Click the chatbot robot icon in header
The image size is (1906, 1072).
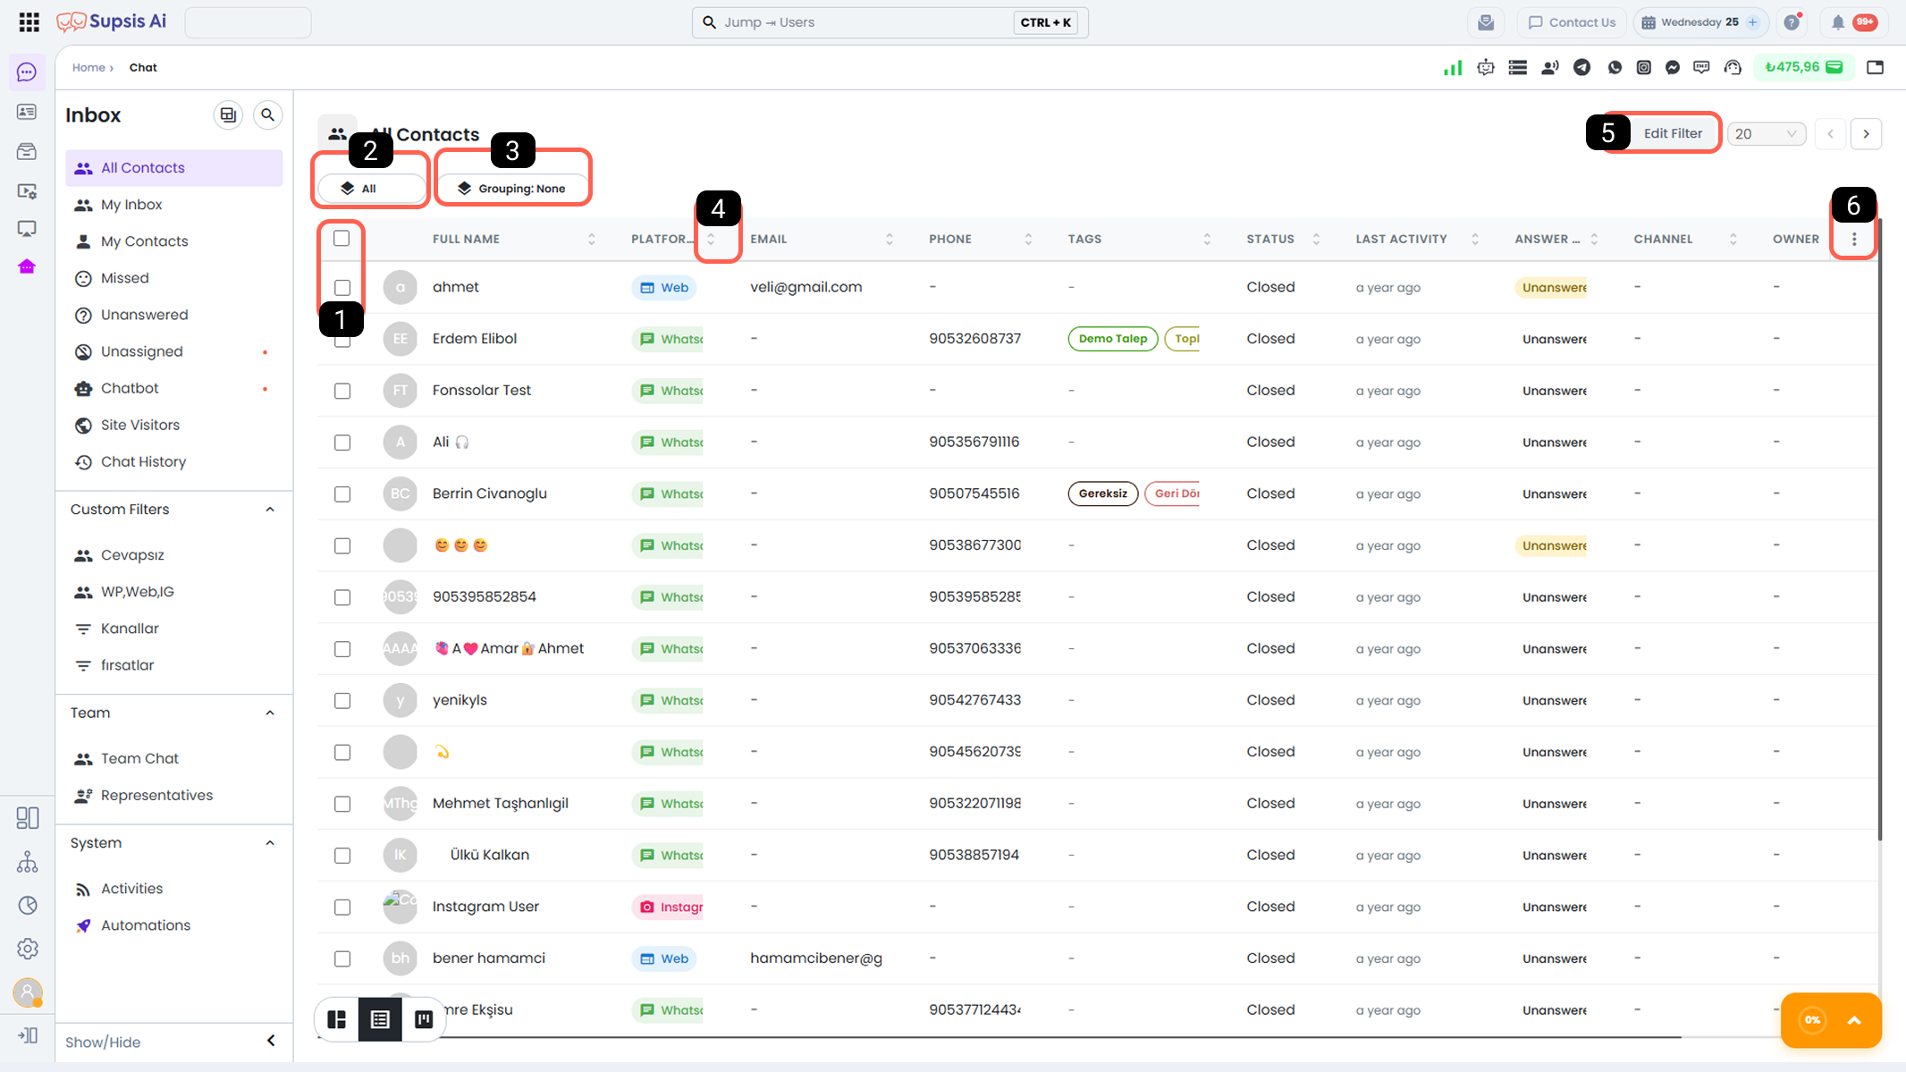point(1485,67)
